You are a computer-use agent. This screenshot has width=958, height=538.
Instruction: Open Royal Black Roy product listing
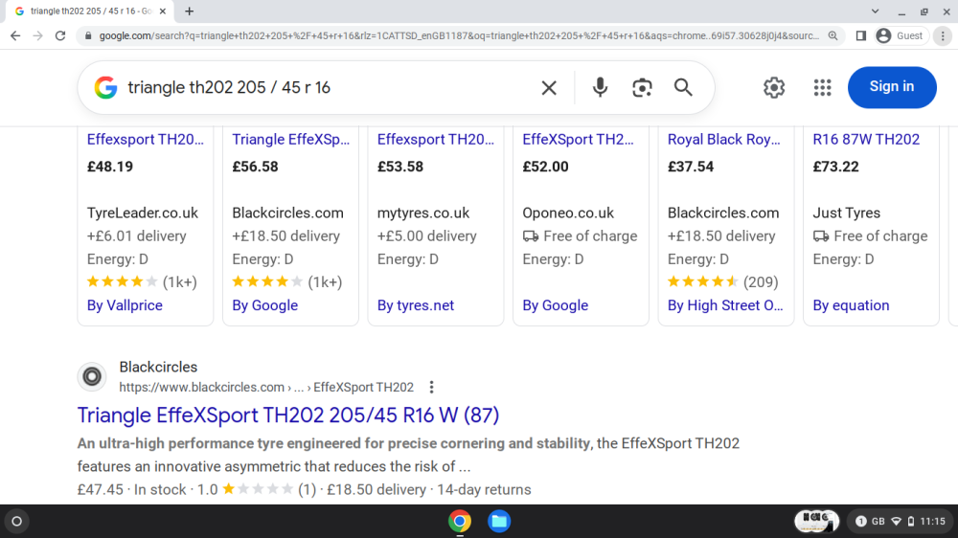coord(724,139)
